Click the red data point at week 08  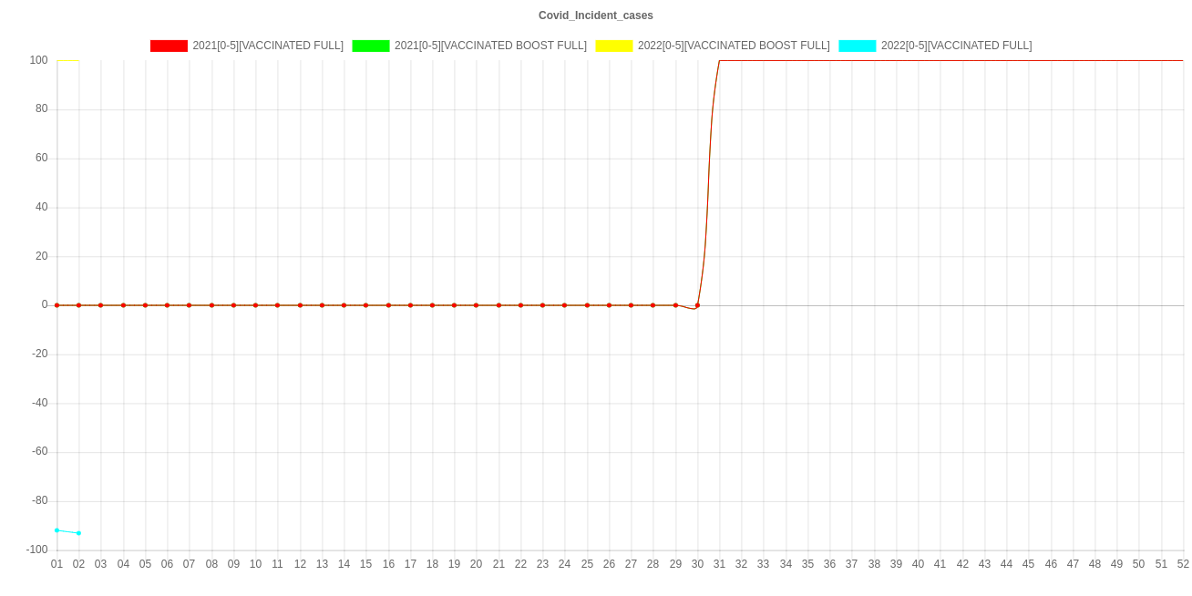tap(211, 305)
